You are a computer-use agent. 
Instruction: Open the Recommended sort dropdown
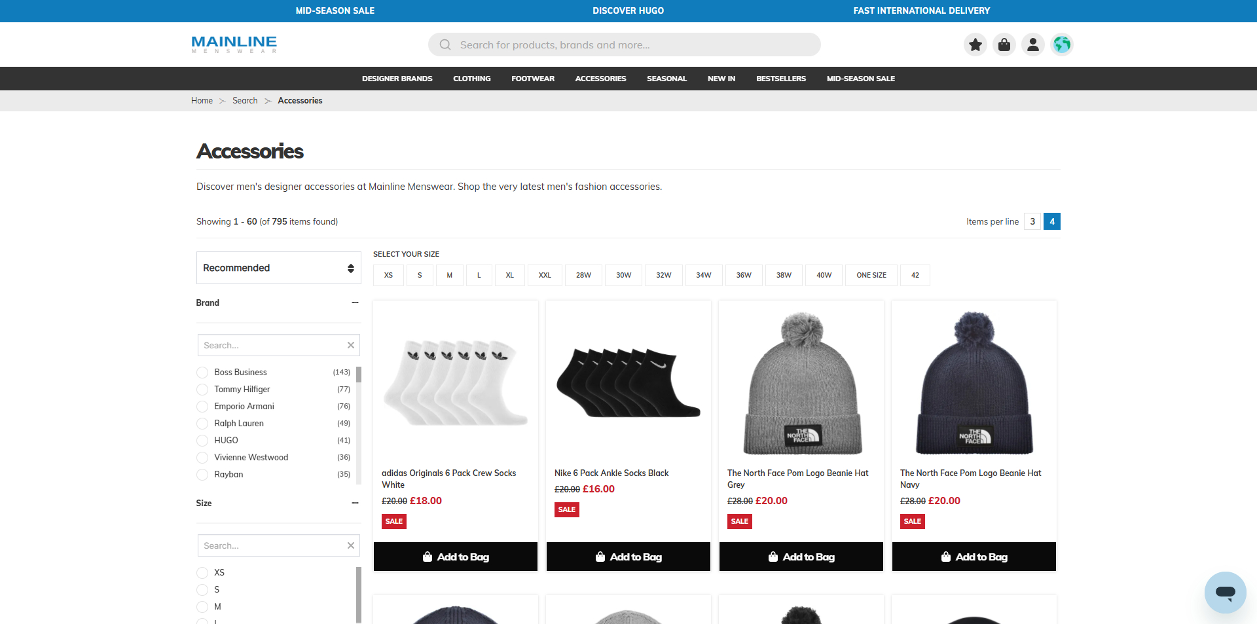[x=279, y=268]
